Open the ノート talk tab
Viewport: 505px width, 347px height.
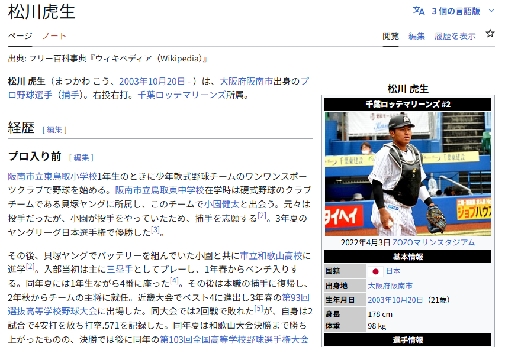[x=54, y=35]
